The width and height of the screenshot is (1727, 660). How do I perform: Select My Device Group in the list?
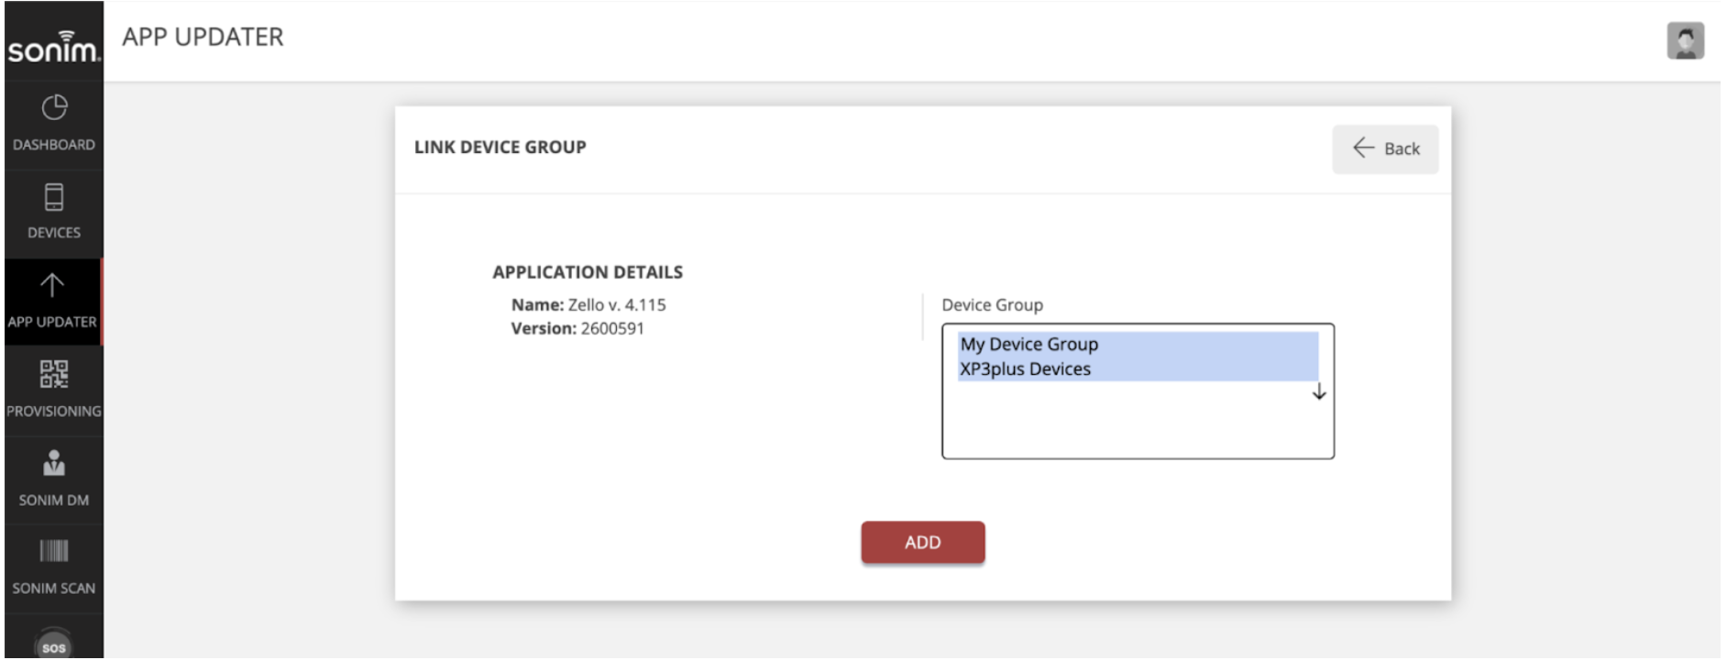pyautogui.click(x=1138, y=345)
